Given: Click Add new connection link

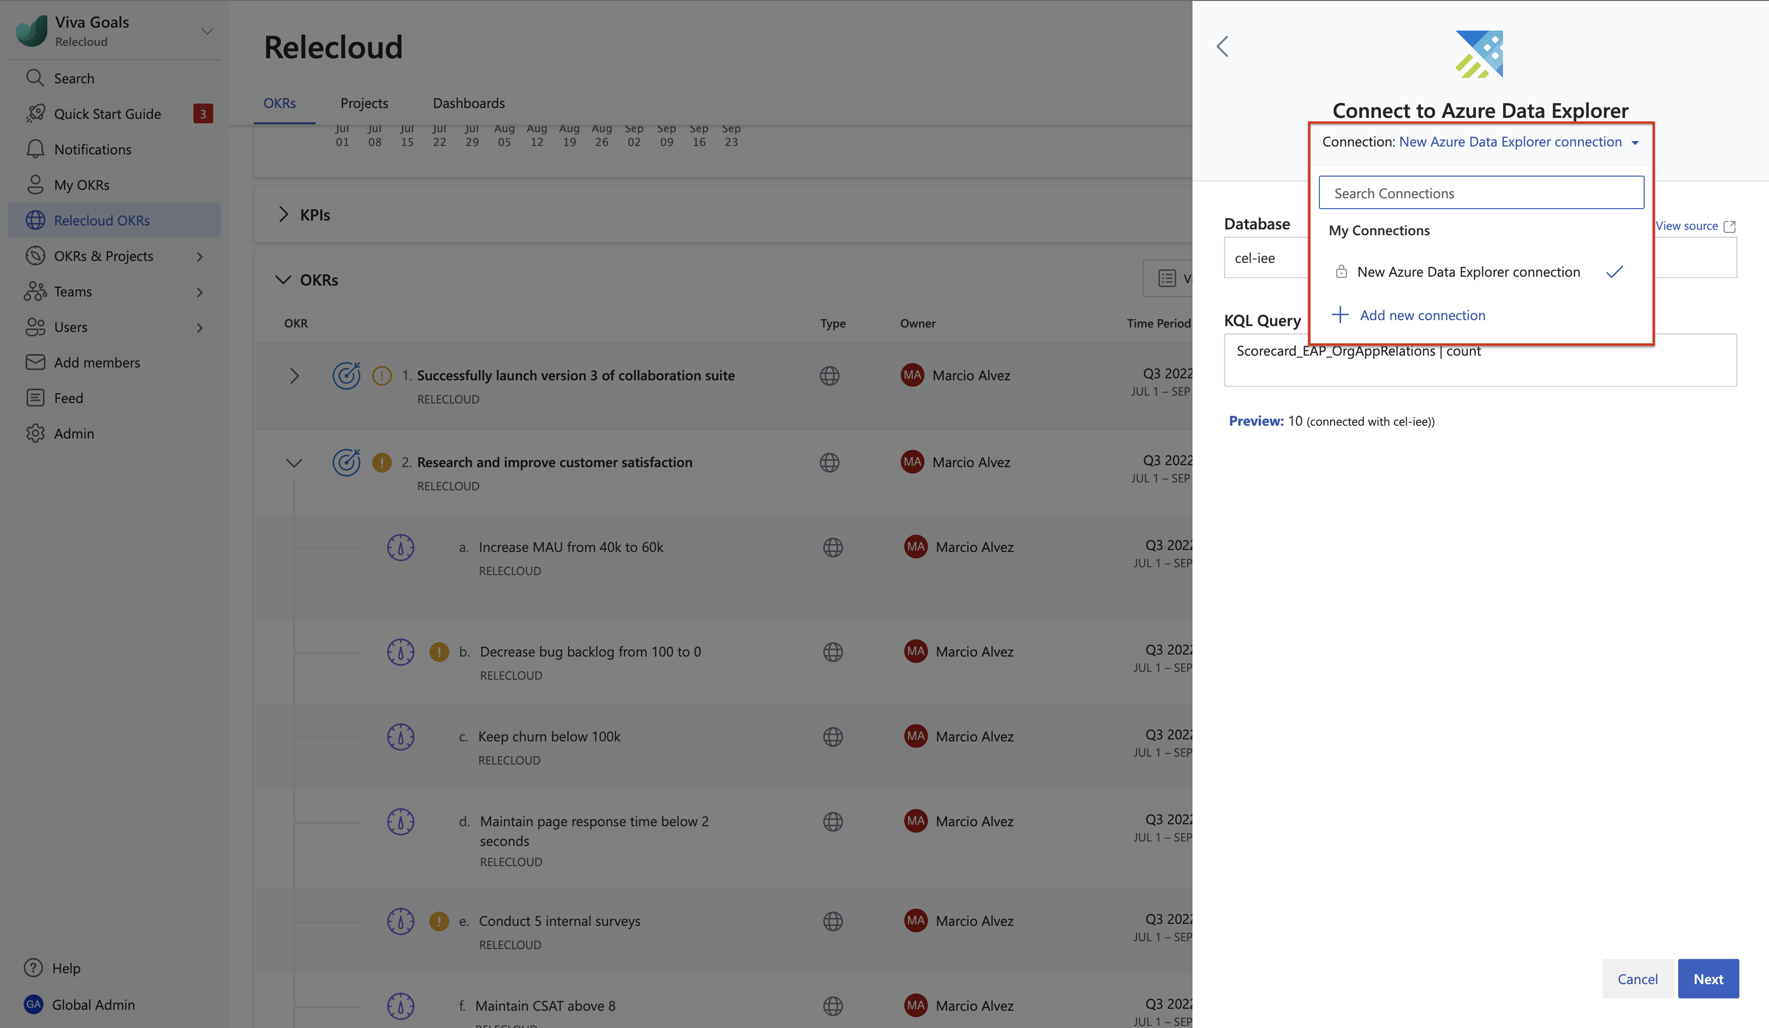Looking at the screenshot, I should coord(1423,315).
